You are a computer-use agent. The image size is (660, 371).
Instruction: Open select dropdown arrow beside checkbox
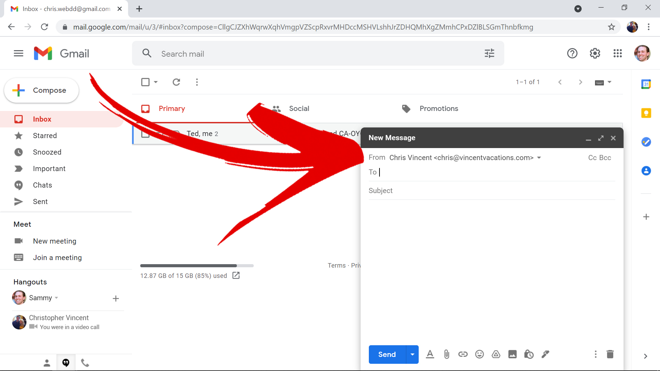click(x=156, y=82)
